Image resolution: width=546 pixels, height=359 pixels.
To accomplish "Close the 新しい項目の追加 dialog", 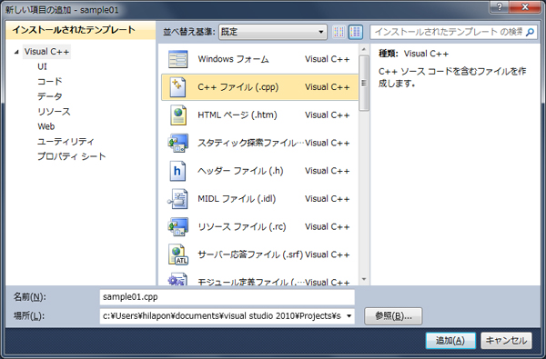I will [x=525, y=7].
